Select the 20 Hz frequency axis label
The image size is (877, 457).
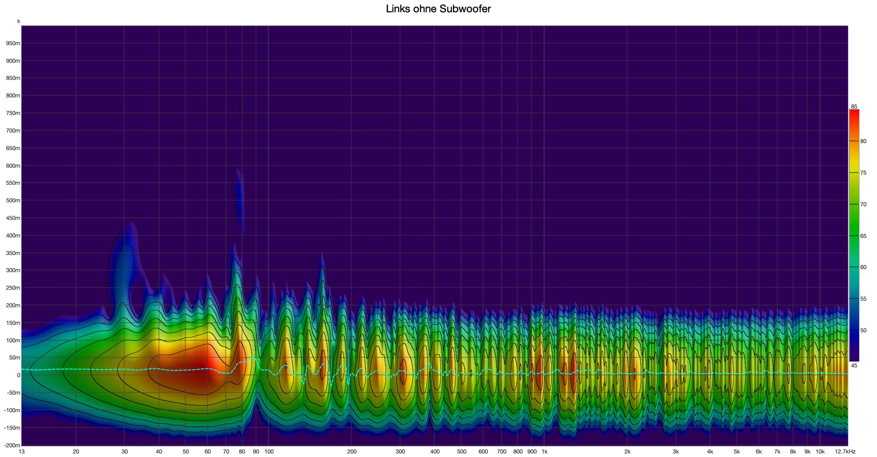tap(76, 452)
